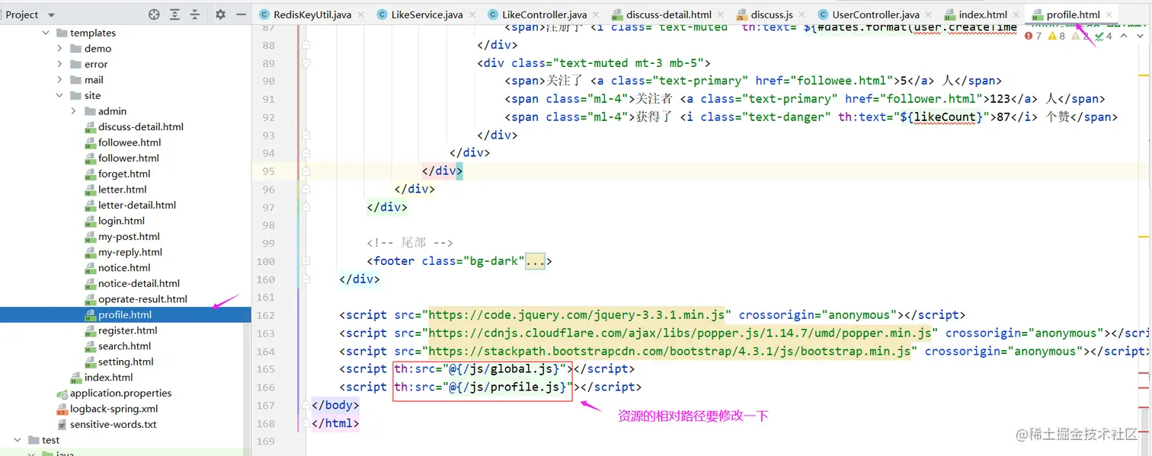The height and width of the screenshot is (456, 1152).
Task: Click the popper.min.js script URL
Action: pos(680,333)
